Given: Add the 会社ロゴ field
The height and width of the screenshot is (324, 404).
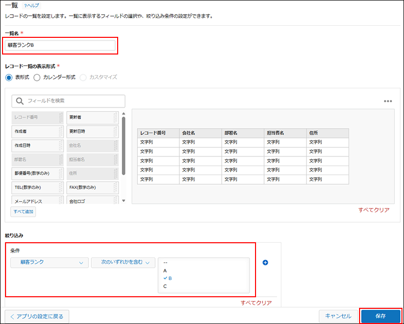Looking at the screenshot, I should 92,201.
